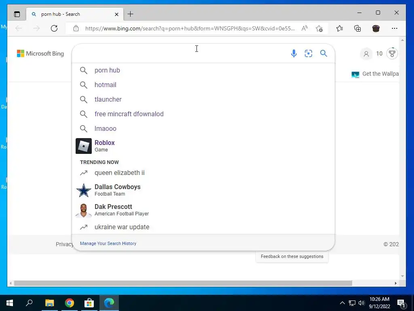Add this page to favorites star
This screenshot has height=311, width=414.
click(319, 28)
